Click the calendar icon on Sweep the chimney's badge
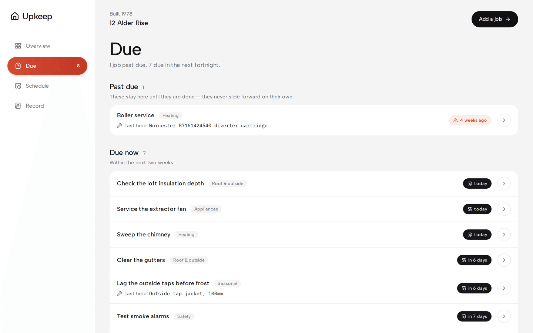The width and height of the screenshot is (533, 333). click(470, 235)
